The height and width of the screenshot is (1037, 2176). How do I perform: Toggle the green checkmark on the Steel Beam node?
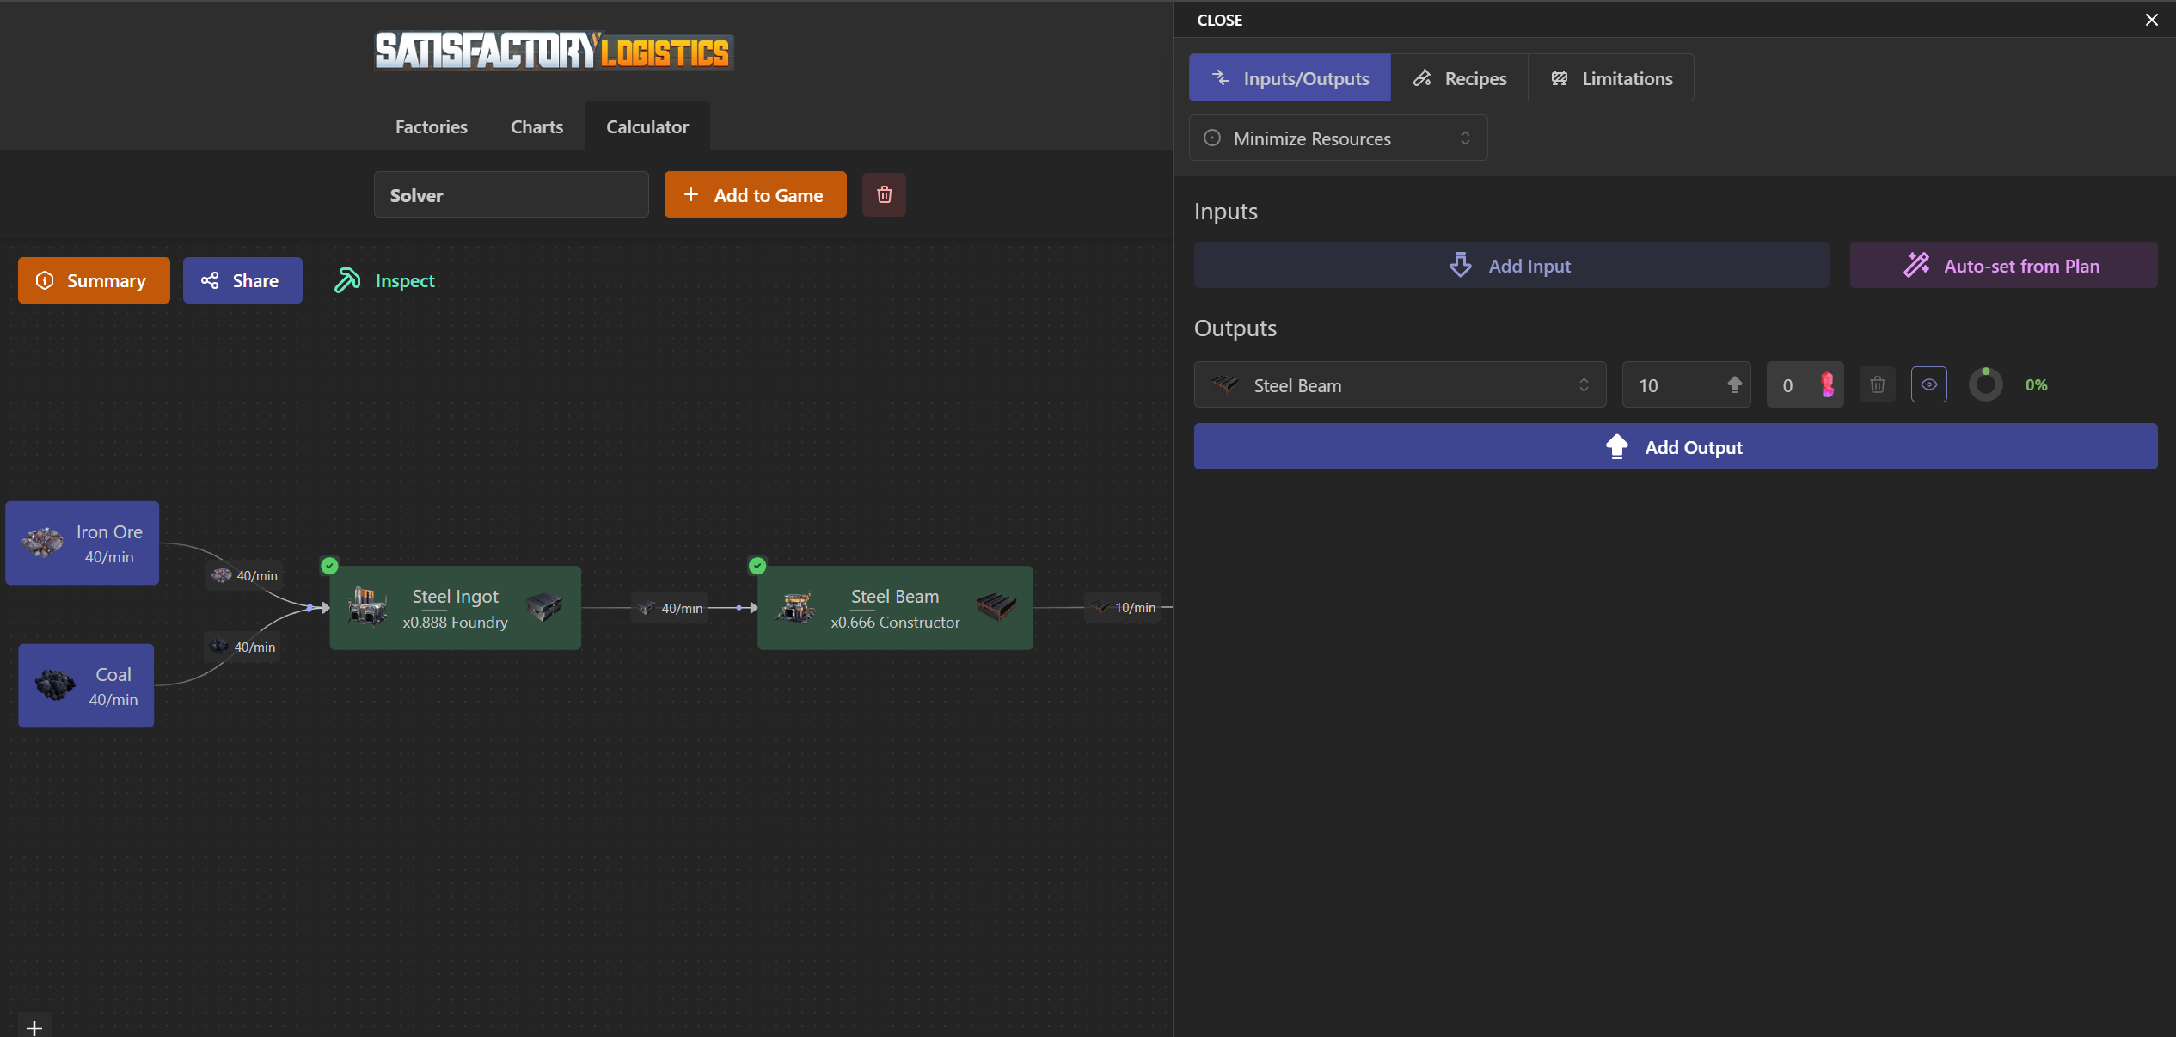pos(757,566)
